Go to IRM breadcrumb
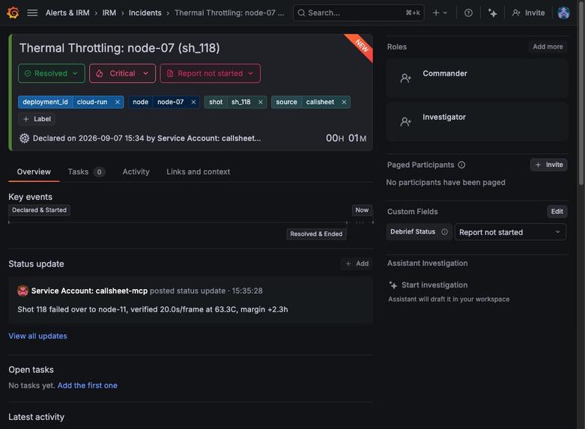Image resolution: width=585 pixels, height=429 pixels. pos(109,13)
